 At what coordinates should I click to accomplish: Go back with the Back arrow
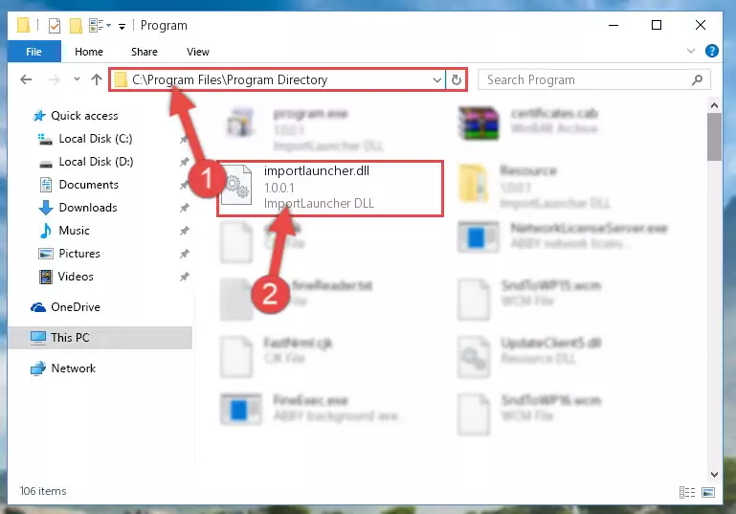point(26,79)
